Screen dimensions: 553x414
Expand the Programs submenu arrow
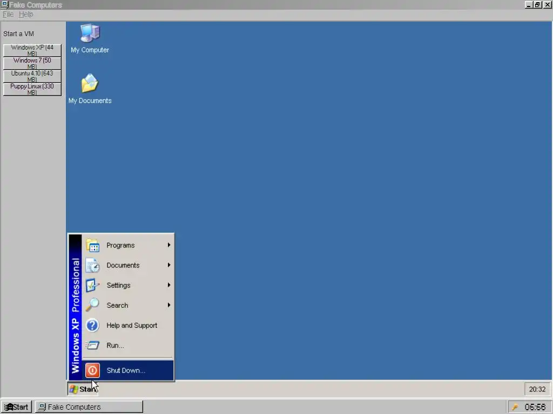(x=169, y=245)
